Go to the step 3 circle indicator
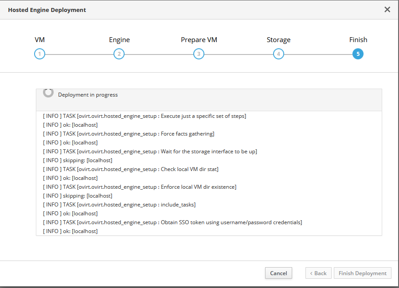 [199, 54]
